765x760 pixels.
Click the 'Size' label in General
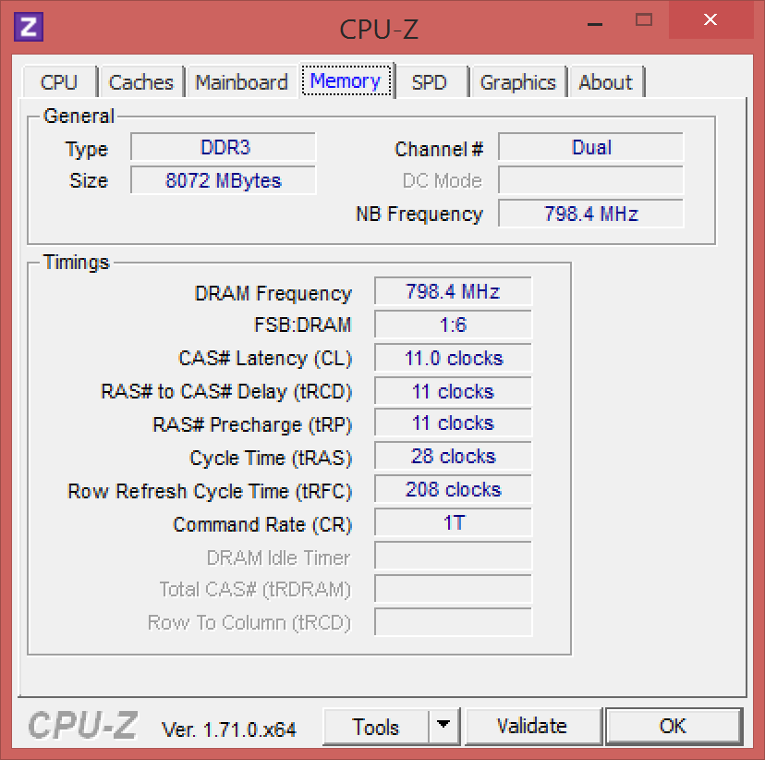89,180
